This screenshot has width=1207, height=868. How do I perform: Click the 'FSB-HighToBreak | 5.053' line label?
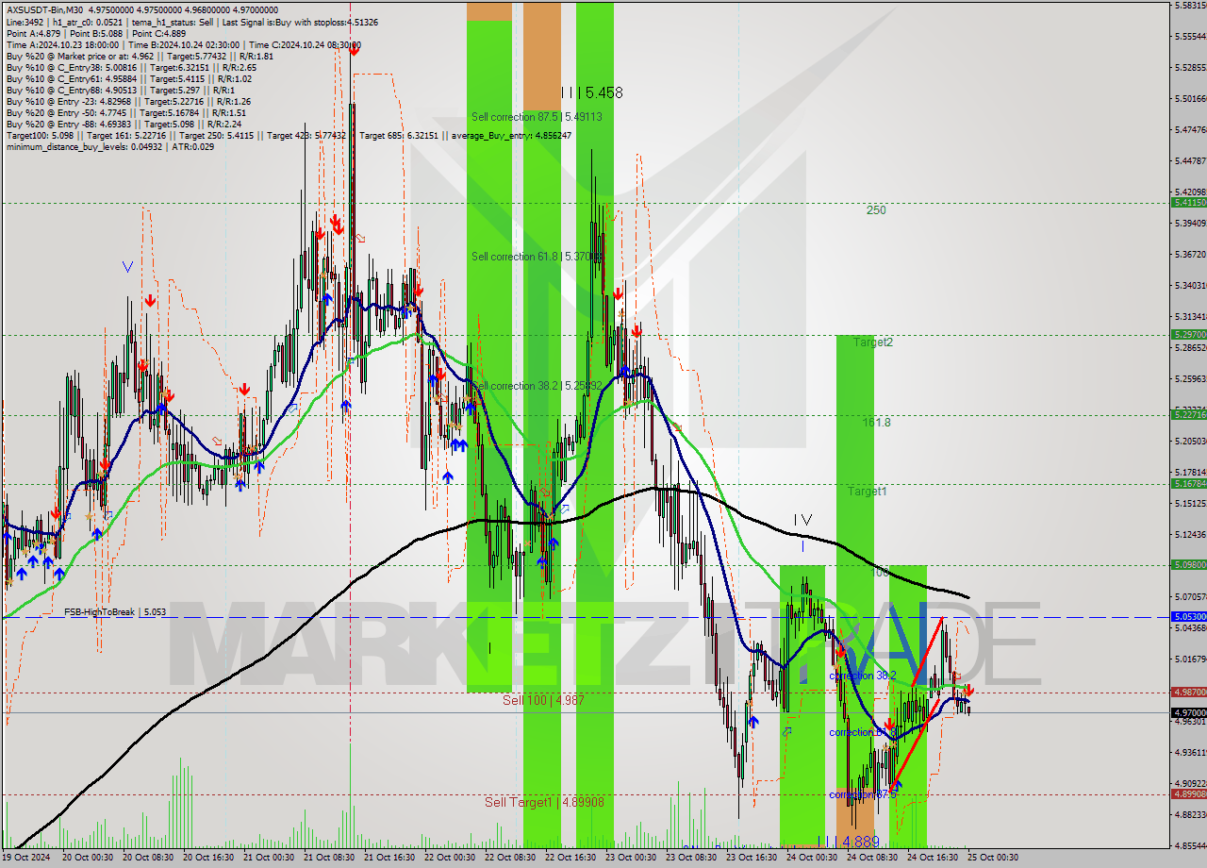[x=115, y=612]
